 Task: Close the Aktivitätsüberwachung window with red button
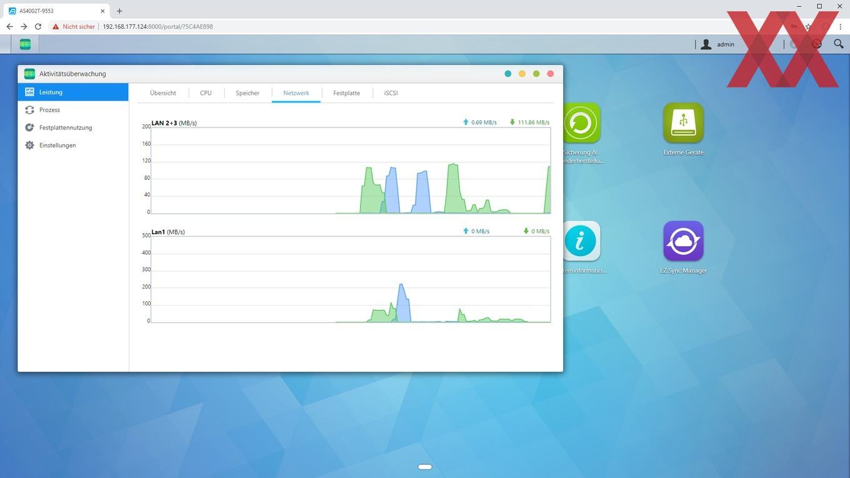(551, 74)
